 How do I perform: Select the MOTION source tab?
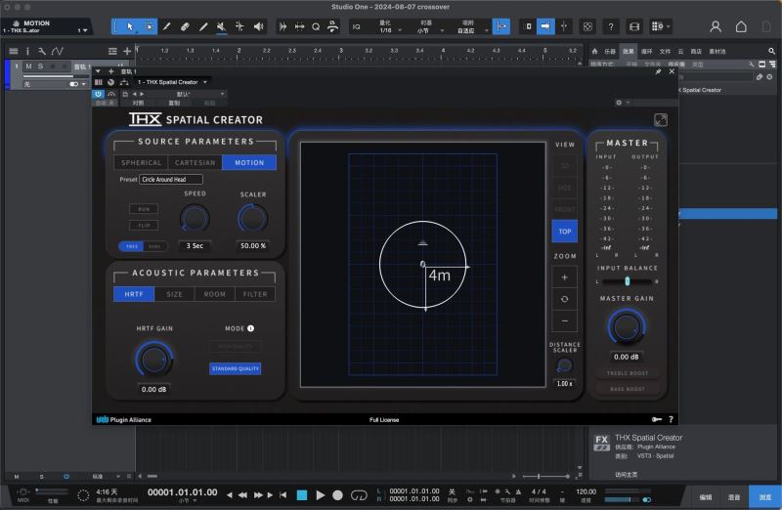point(249,162)
